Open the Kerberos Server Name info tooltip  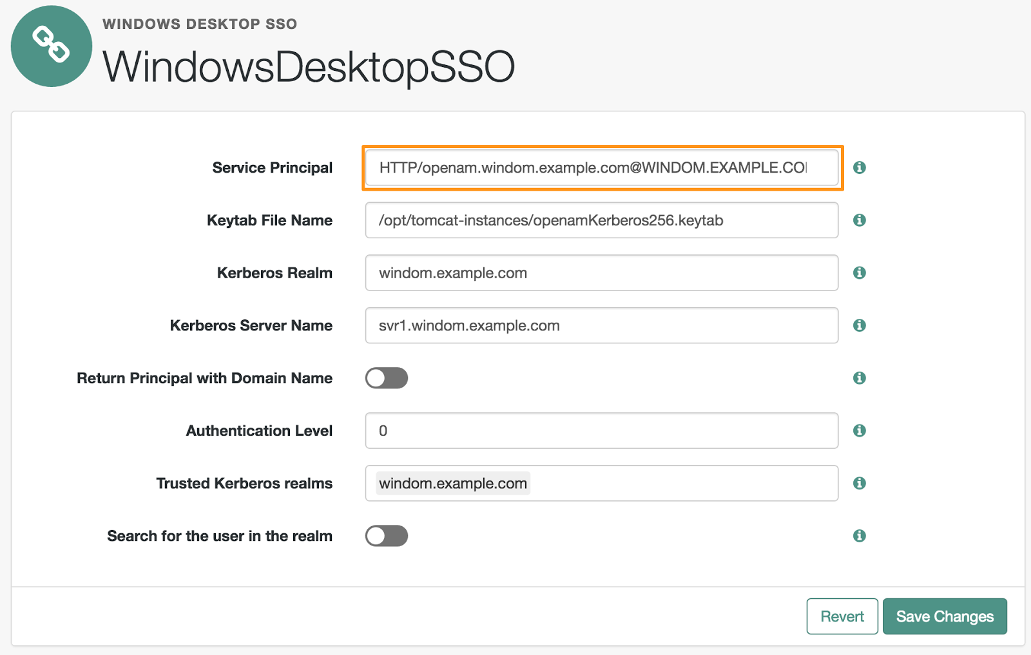click(859, 325)
